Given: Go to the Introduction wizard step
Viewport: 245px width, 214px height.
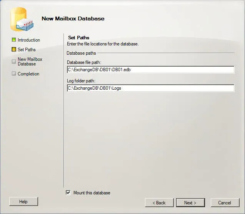Looking at the screenshot, I should tap(29, 40).
